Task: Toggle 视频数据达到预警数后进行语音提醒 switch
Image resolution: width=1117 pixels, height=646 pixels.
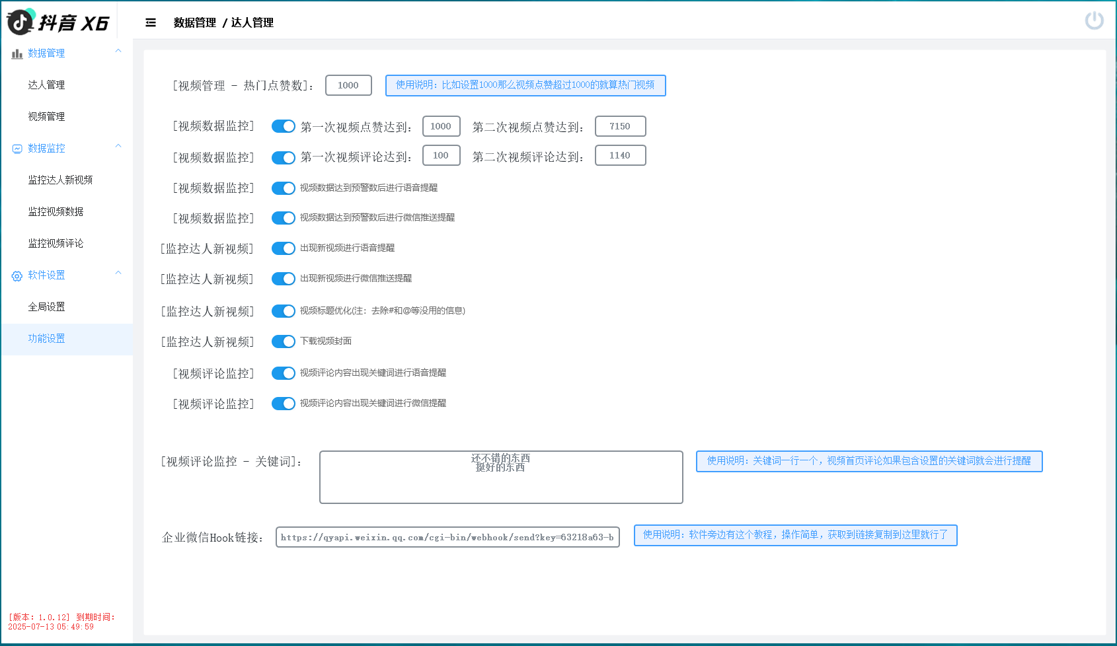Action: tap(284, 188)
